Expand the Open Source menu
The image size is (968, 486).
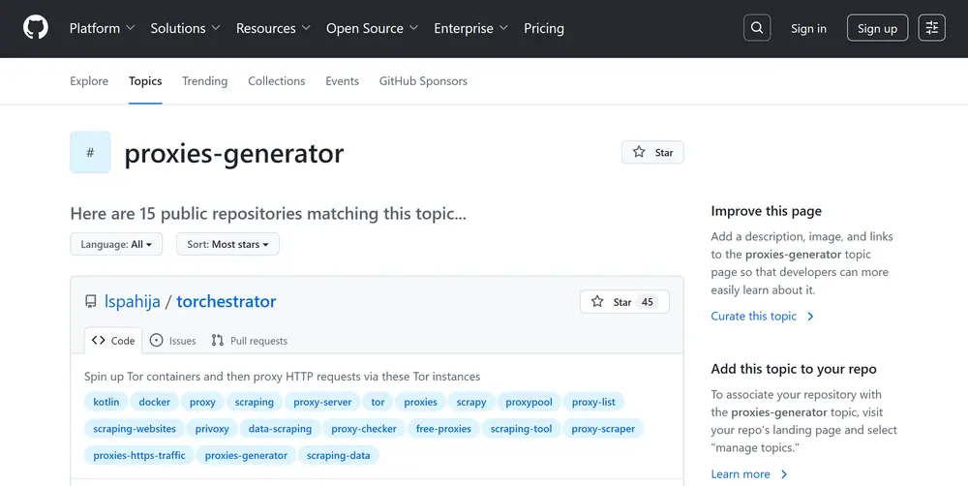(373, 28)
